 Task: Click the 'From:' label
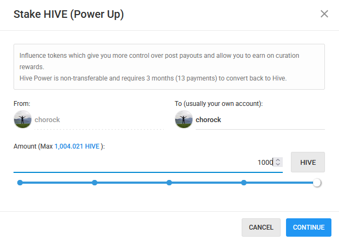pos(22,104)
